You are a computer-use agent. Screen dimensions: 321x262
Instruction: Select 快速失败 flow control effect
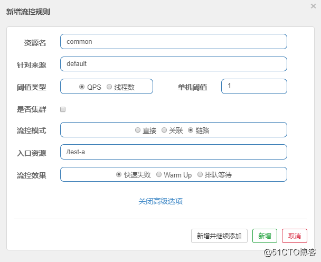(119, 174)
